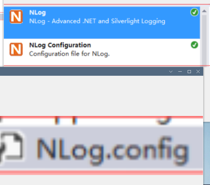
Task: Click the Configuration file for NLog description
Action: pyautogui.click(x=69, y=54)
